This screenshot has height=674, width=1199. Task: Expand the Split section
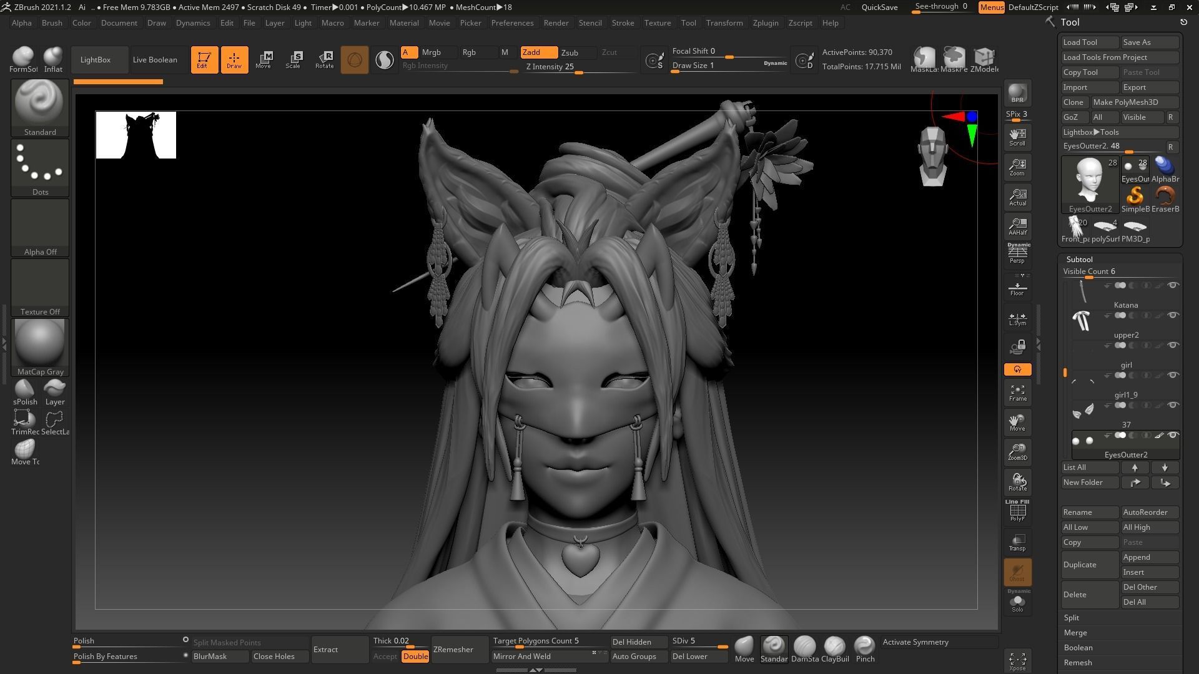pos(1072,618)
